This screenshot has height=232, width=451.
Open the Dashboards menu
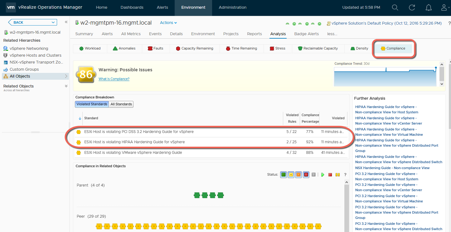tap(132, 7)
